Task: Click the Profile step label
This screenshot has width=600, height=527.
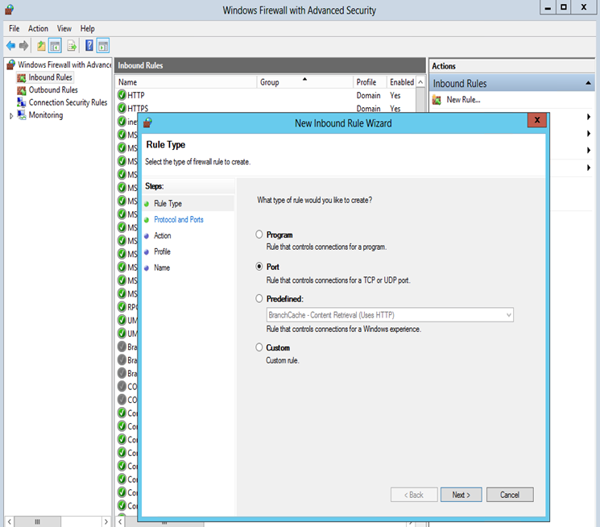Action: pyautogui.click(x=162, y=251)
